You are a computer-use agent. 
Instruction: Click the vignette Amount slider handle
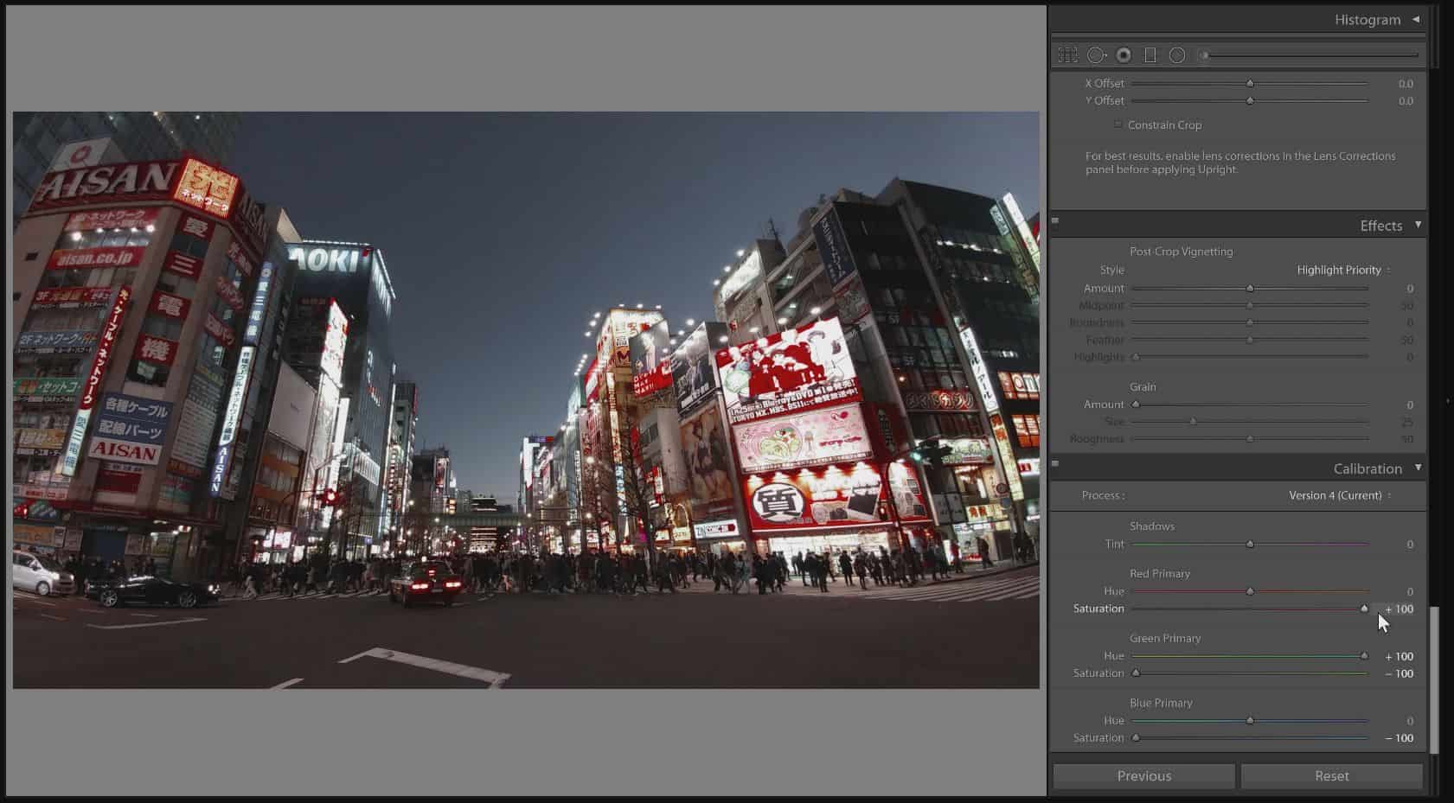click(x=1250, y=289)
